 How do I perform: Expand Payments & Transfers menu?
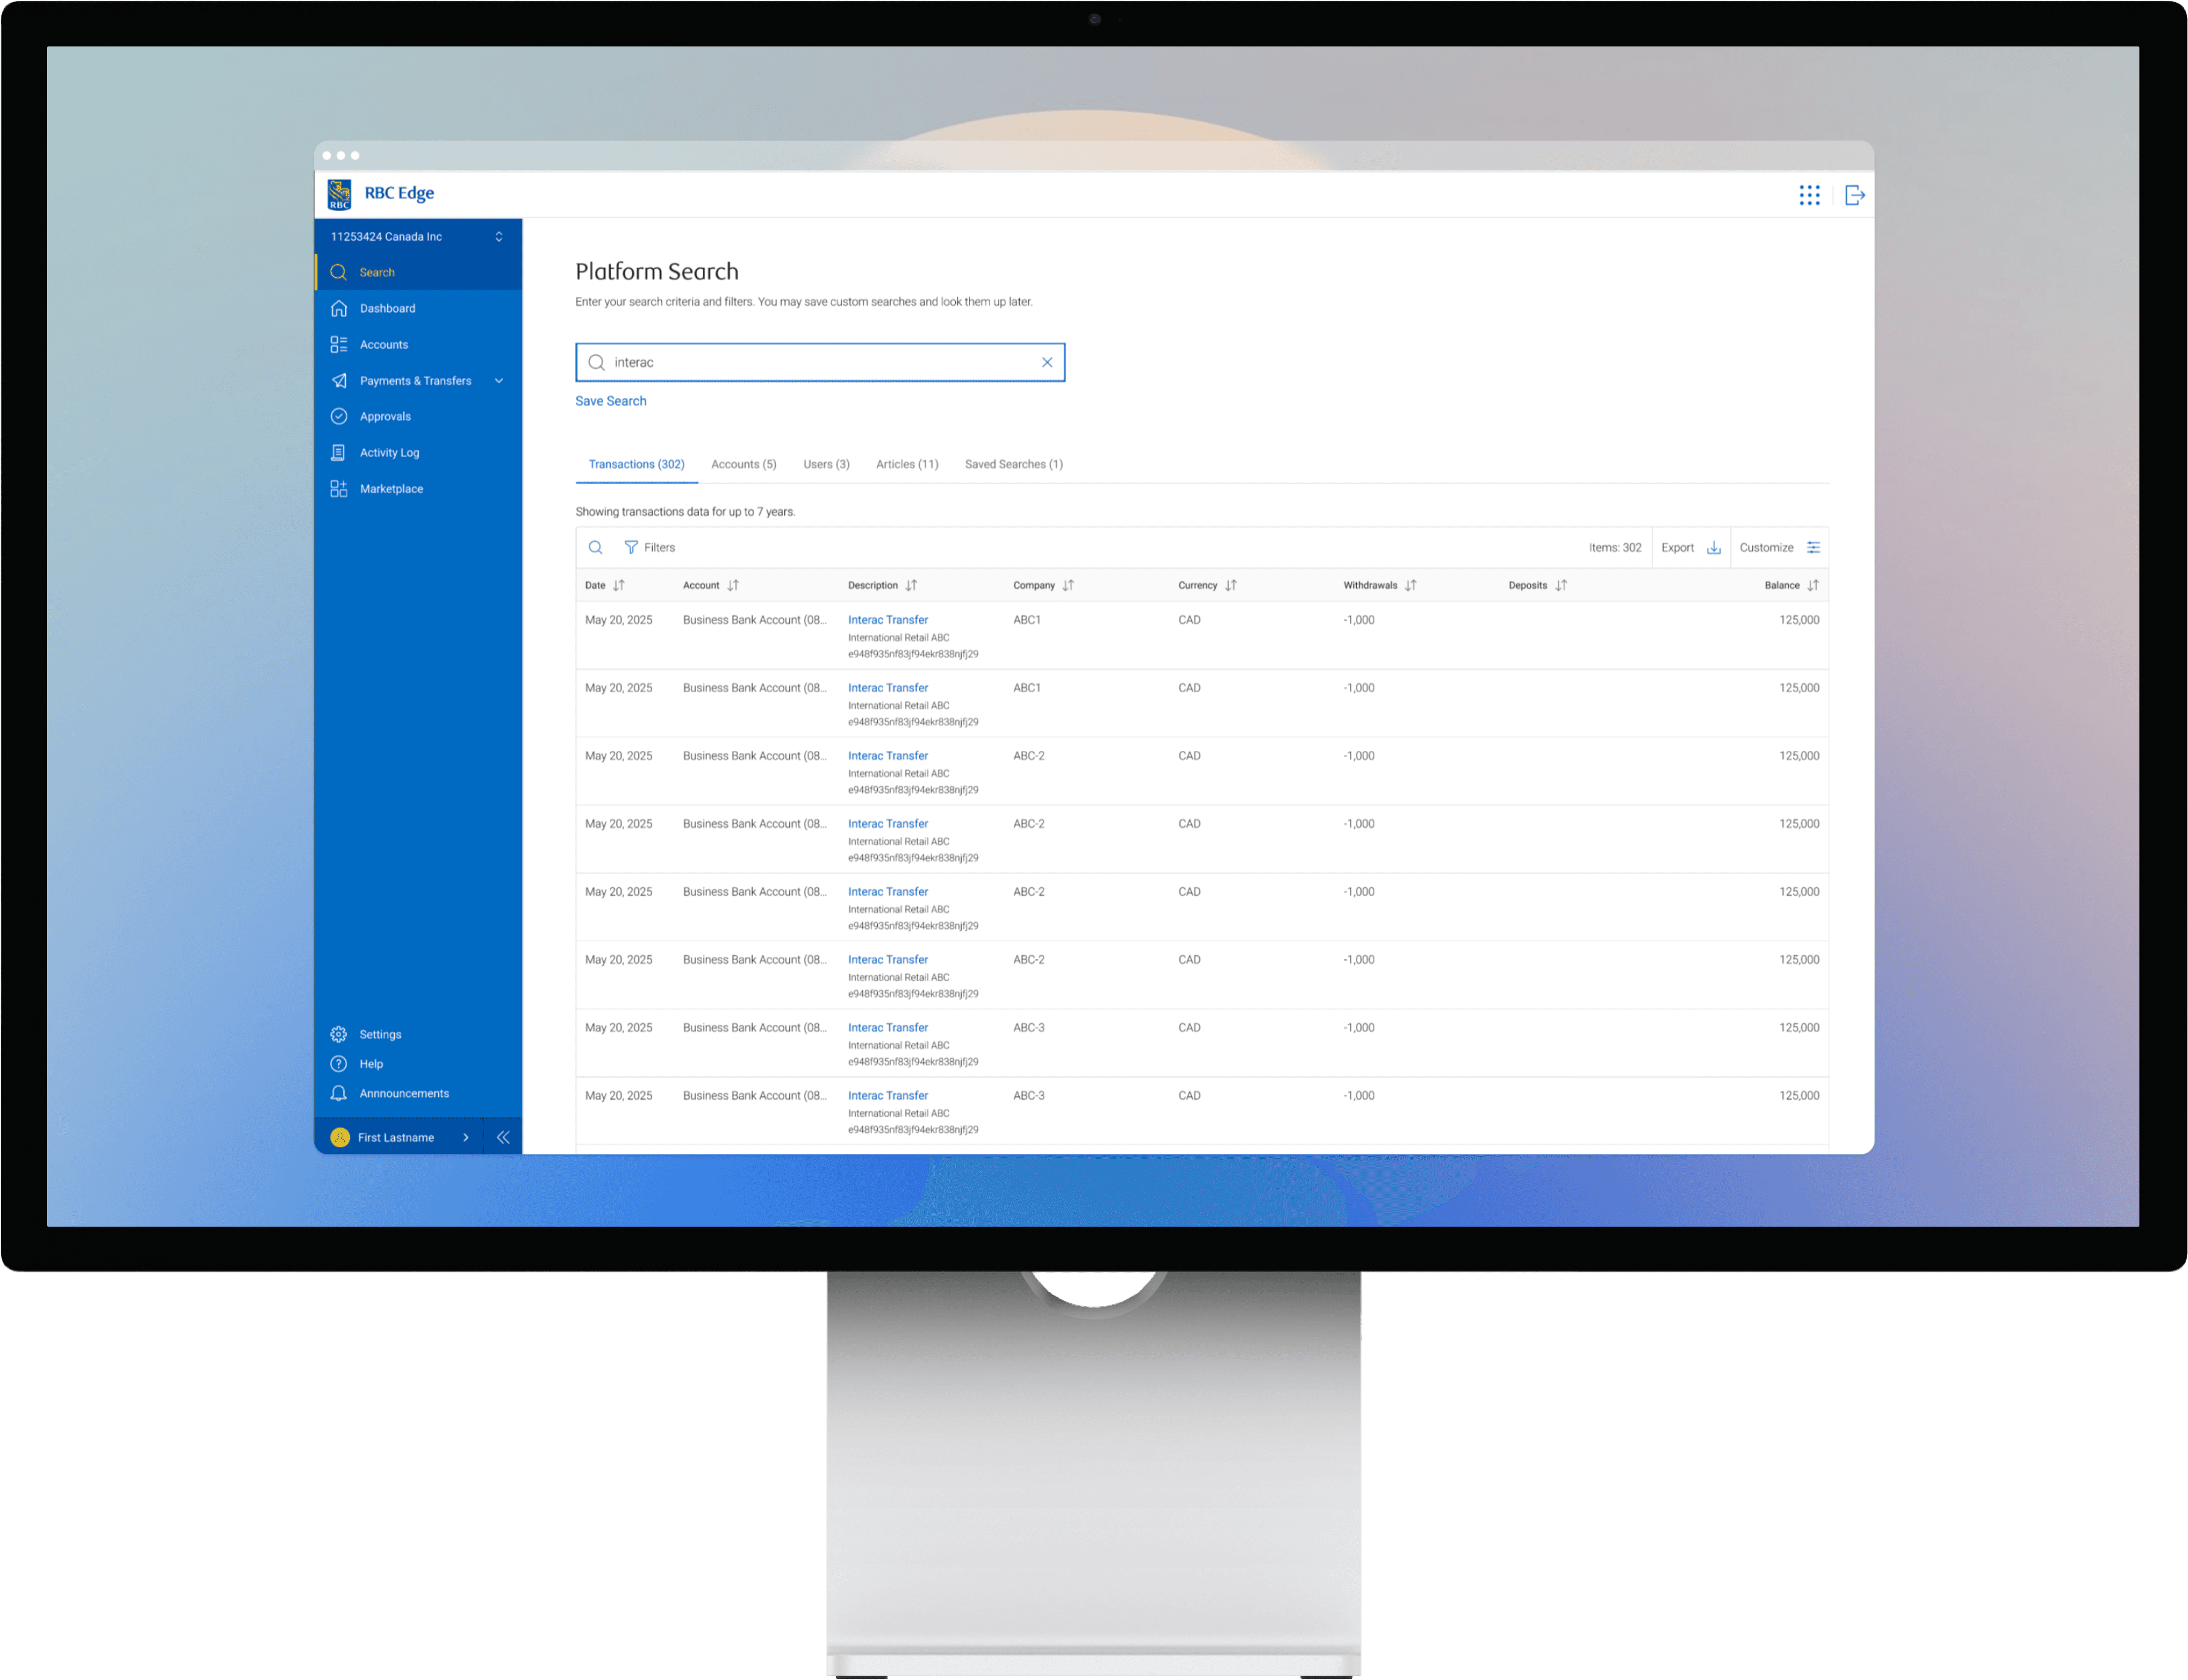pos(498,381)
